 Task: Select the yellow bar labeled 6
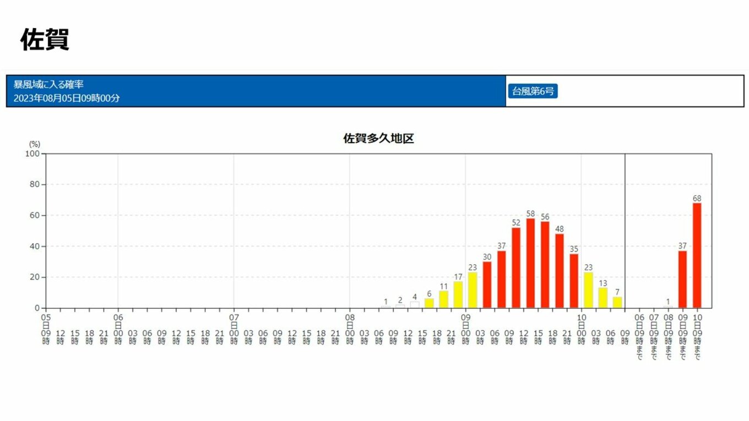[429, 303]
